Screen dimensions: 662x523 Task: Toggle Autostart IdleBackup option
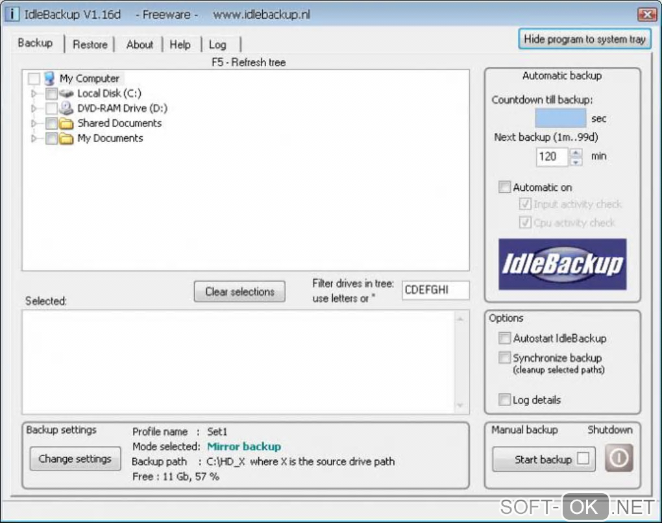coord(504,338)
